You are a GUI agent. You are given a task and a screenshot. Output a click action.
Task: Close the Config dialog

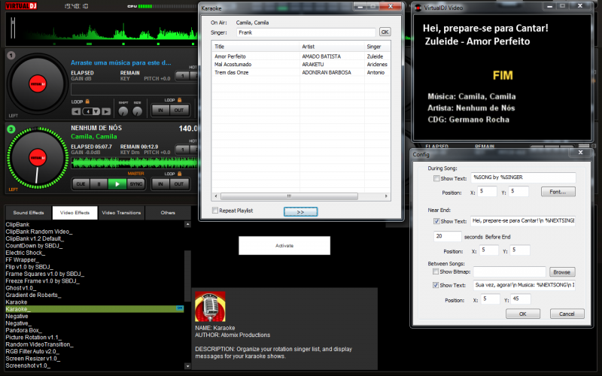(x=581, y=153)
